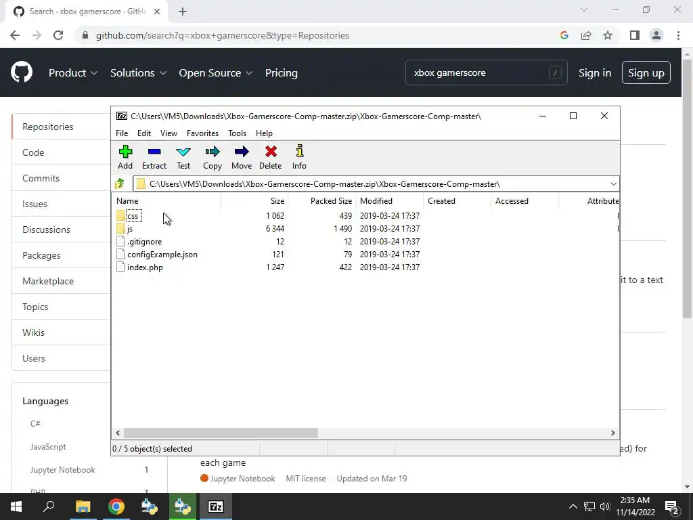This screenshot has width=693, height=520.
Task: Select Code in GitHub search sidebar
Action: click(x=60, y=152)
